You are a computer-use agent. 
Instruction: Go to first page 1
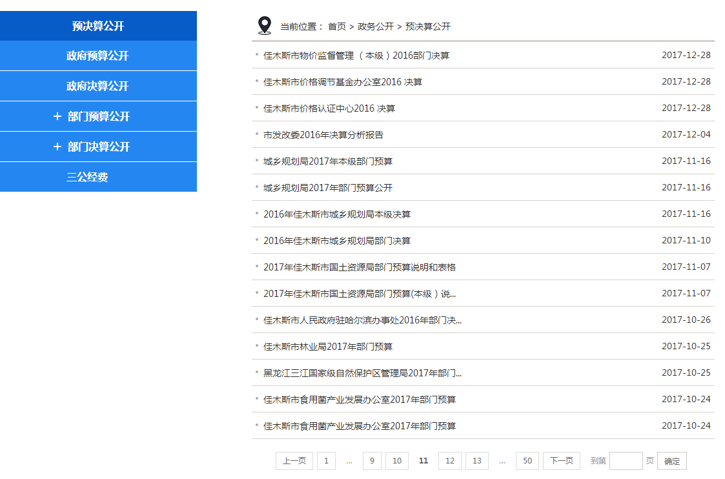tap(326, 461)
